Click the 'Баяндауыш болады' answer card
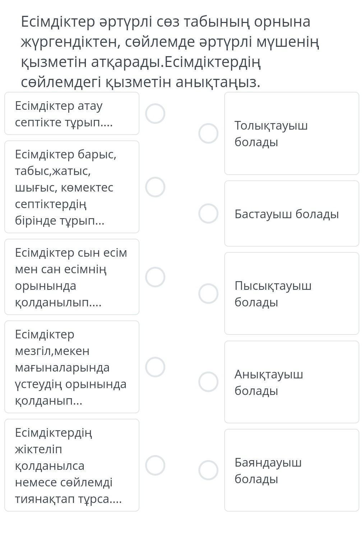364x535 pixels. click(x=291, y=470)
